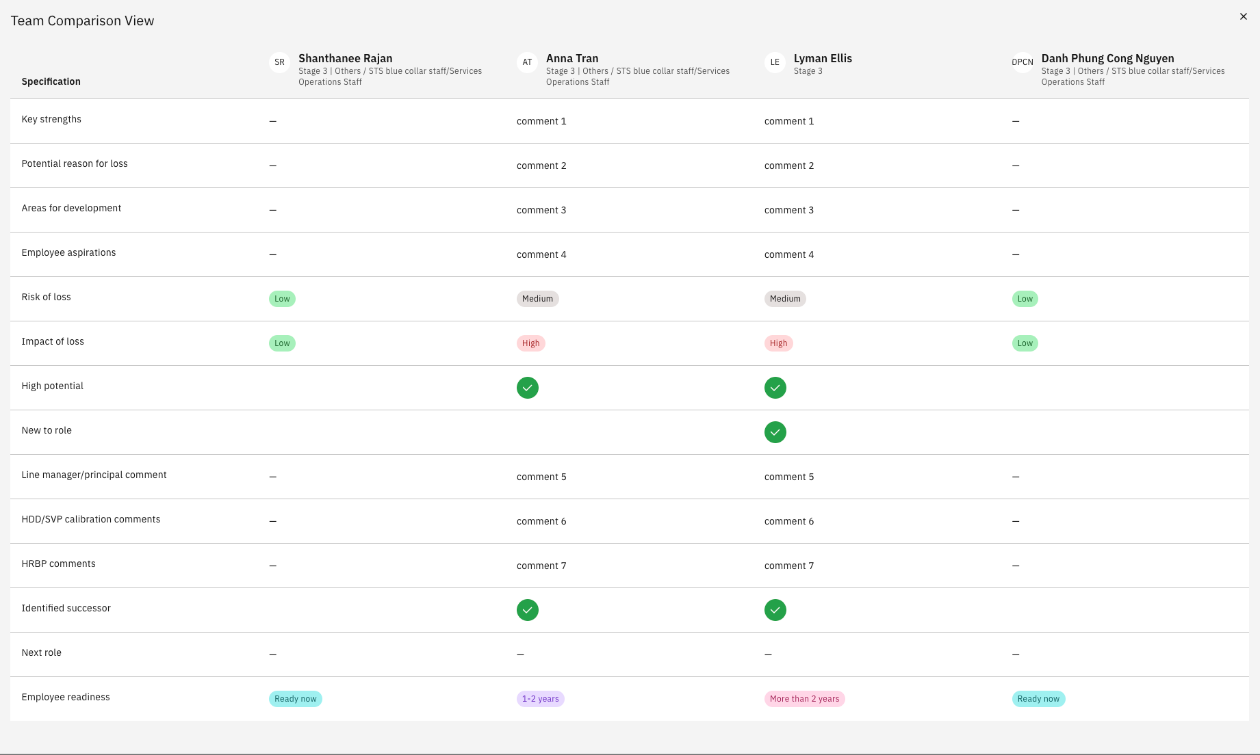This screenshot has height=755, width=1260.
Task: Click Lyman Ellis's New to role checkmark
Action: coord(775,432)
